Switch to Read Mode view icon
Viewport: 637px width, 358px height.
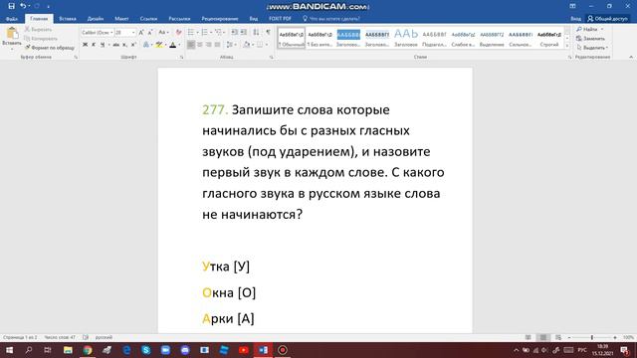529,337
